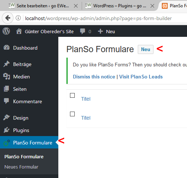The image size is (187, 178).
Task: Click the Beiträge pin icon
Action: [x=7, y=64]
